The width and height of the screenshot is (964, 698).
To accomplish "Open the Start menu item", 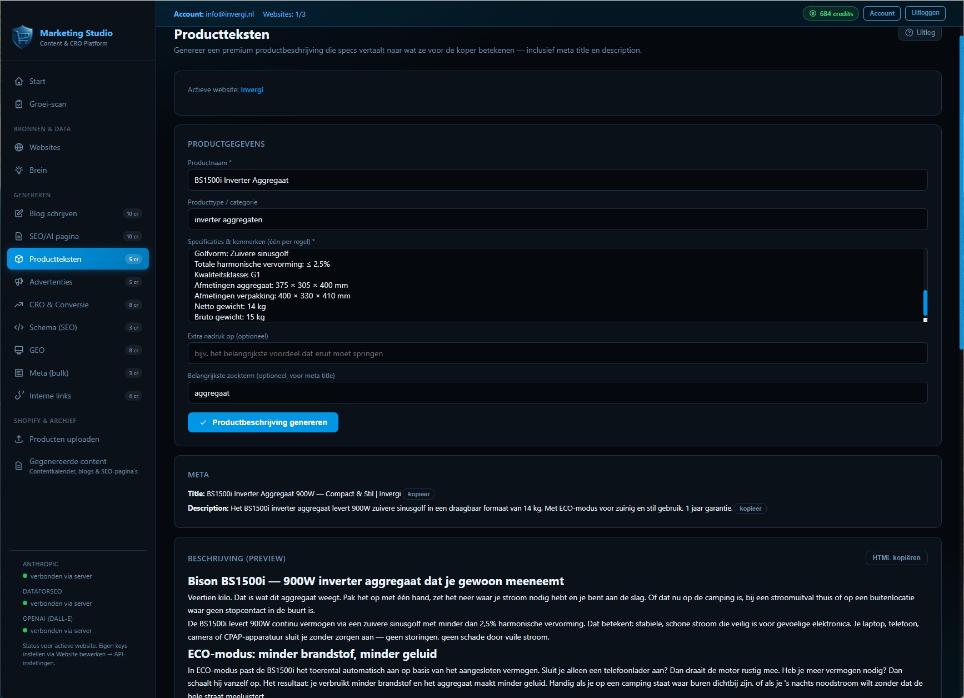I will click(78, 81).
